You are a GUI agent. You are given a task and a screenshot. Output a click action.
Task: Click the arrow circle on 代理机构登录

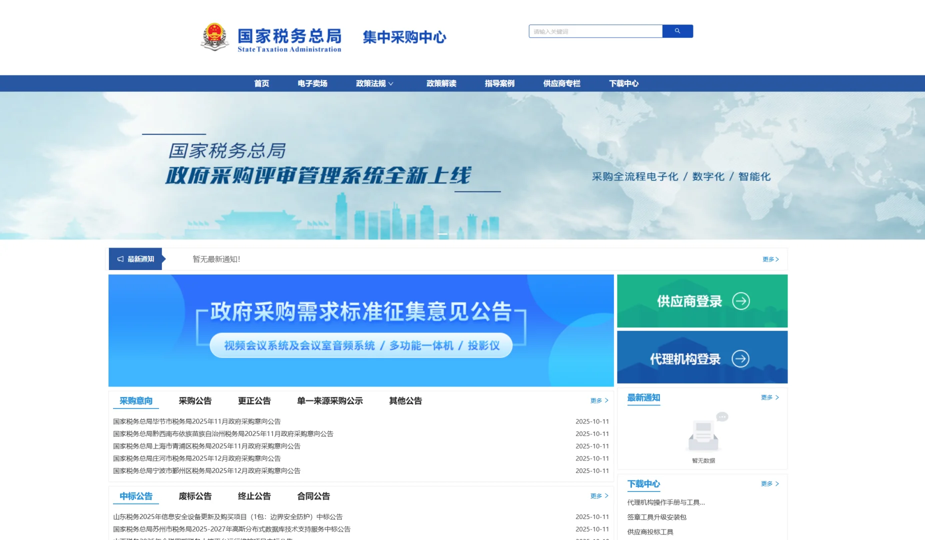[x=740, y=358]
